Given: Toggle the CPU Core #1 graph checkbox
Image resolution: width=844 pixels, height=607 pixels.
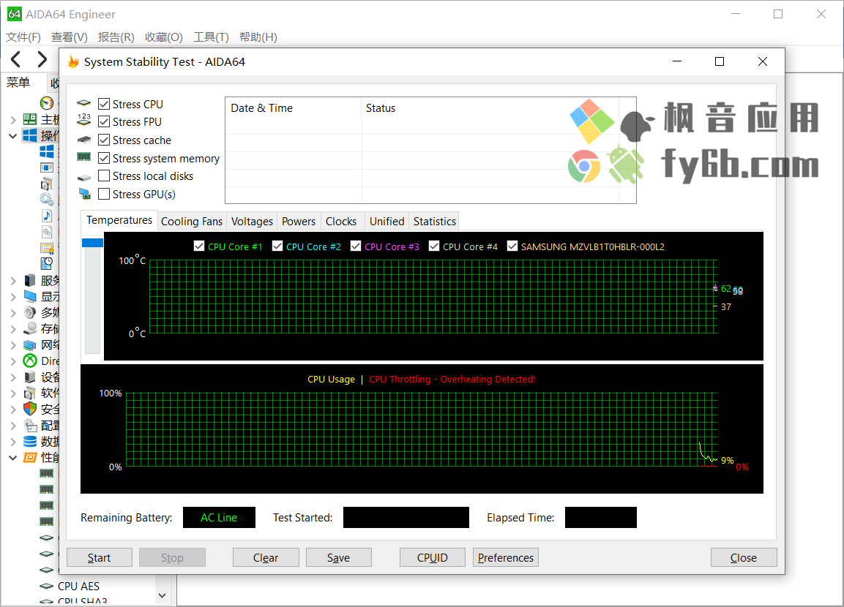Looking at the screenshot, I should pos(198,246).
